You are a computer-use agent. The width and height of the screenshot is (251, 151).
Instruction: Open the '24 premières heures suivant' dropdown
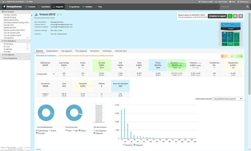click(x=227, y=99)
